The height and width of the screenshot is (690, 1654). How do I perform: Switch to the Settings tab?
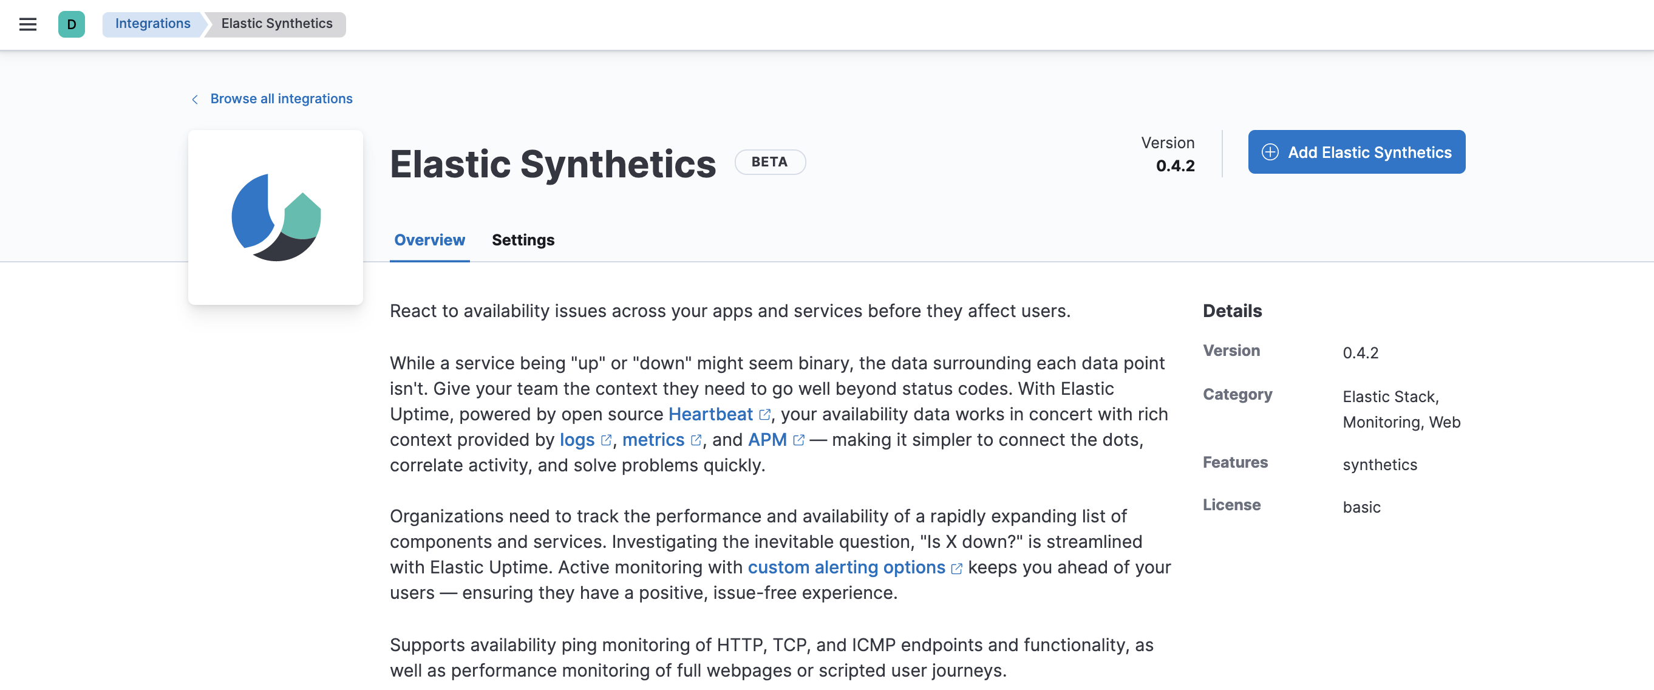coord(522,239)
